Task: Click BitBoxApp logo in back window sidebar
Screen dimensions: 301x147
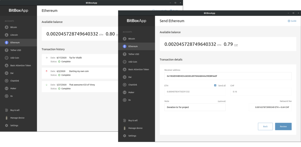Action: click(18, 10)
